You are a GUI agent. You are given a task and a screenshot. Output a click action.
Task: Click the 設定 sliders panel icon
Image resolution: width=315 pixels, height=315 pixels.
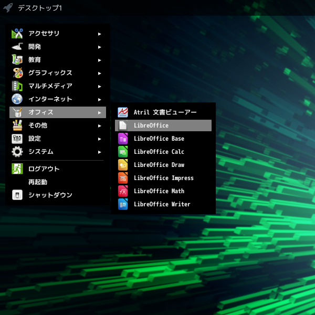pyautogui.click(x=17, y=139)
